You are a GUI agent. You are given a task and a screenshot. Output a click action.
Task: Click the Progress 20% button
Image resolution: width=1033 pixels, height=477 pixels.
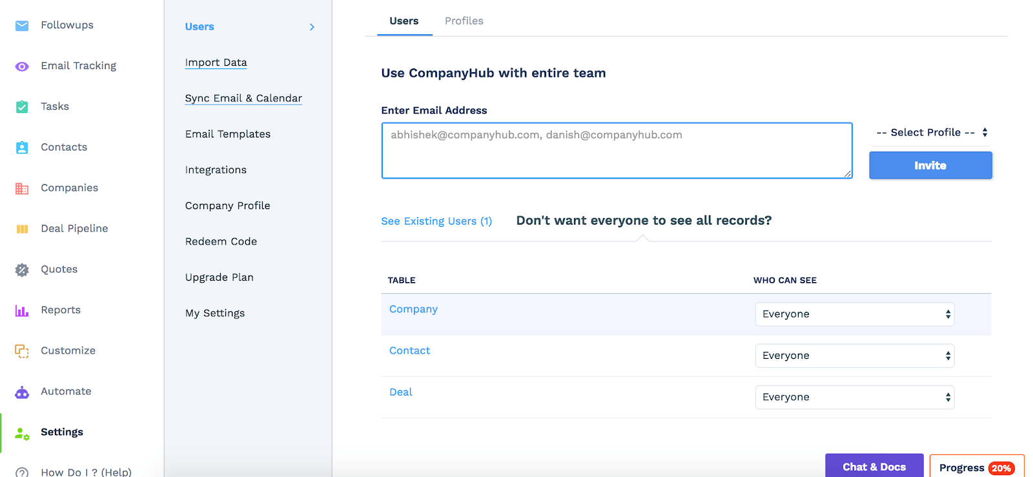[977, 467]
